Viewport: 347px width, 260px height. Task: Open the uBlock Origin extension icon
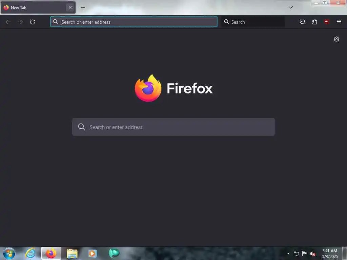click(327, 22)
